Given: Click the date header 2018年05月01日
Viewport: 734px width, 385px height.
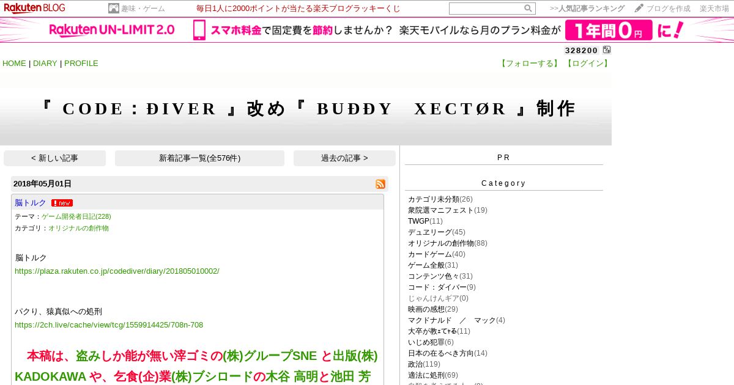Looking at the screenshot, I should (42, 184).
